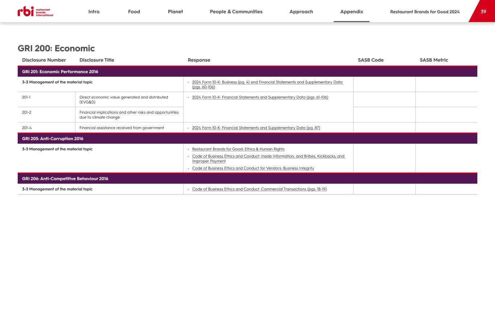The width and height of the screenshot is (495, 318).
Task: Open the Commercial Transactions (pgs. 18-19) link
Action: click(259, 189)
